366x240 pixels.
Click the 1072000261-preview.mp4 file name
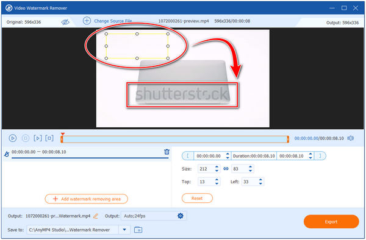[184, 21]
